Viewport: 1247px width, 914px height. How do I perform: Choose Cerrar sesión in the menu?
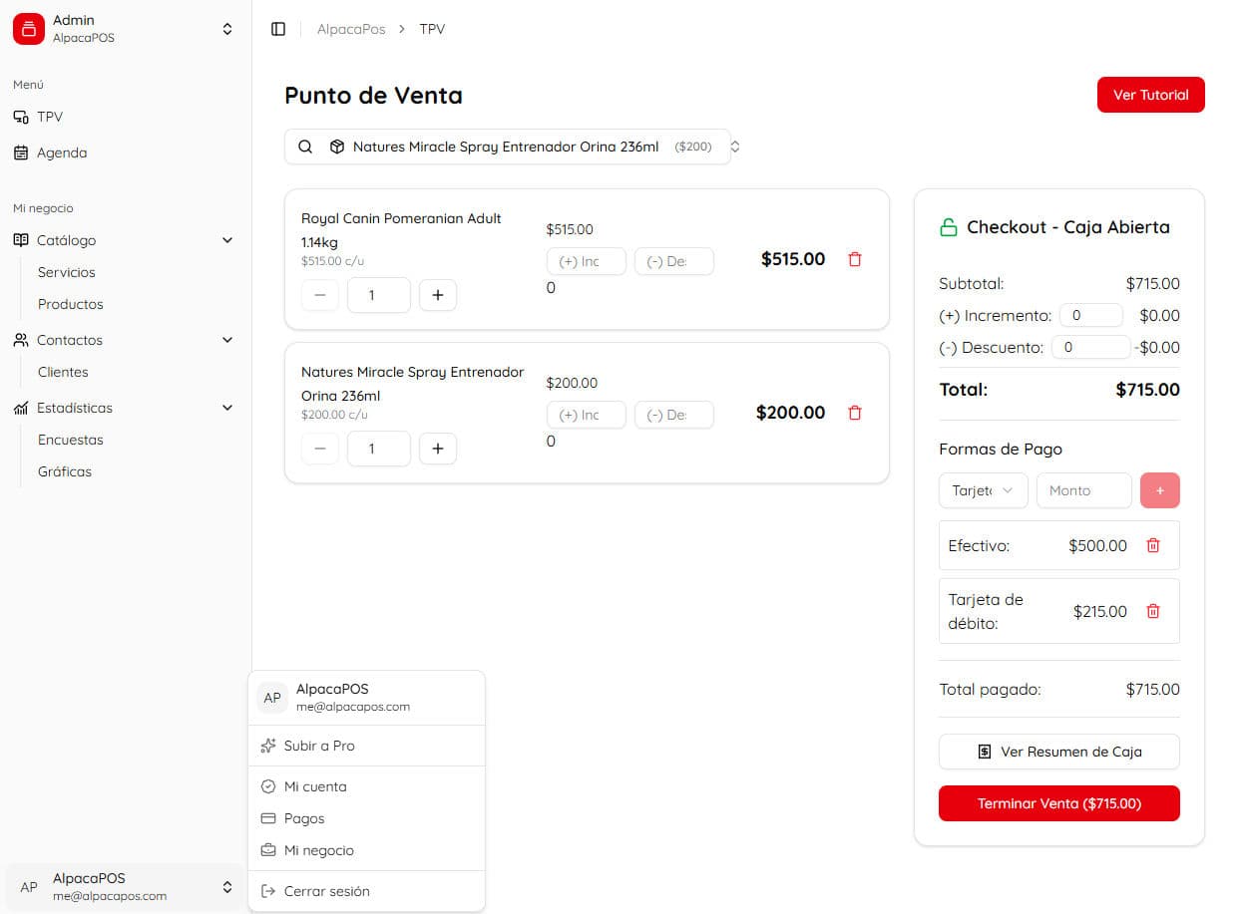click(326, 892)
